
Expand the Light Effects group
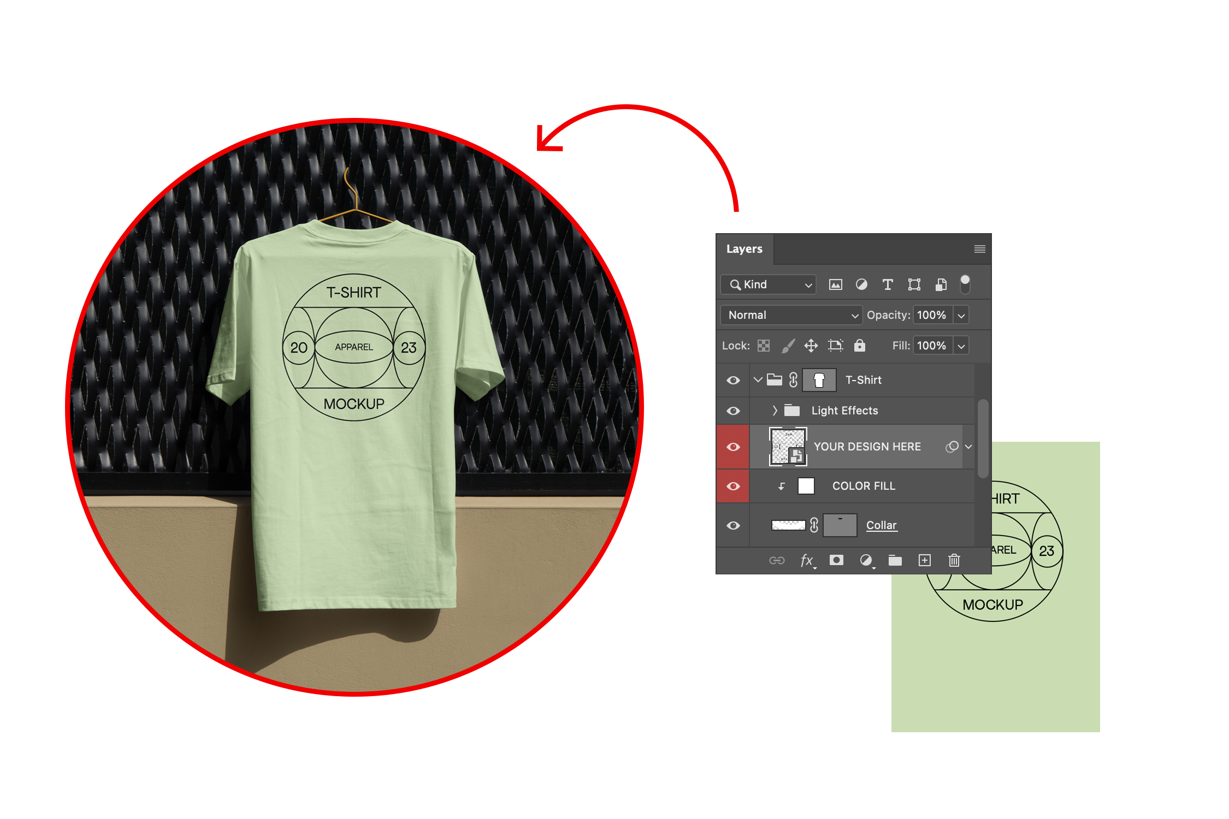[x=775, y=411]
